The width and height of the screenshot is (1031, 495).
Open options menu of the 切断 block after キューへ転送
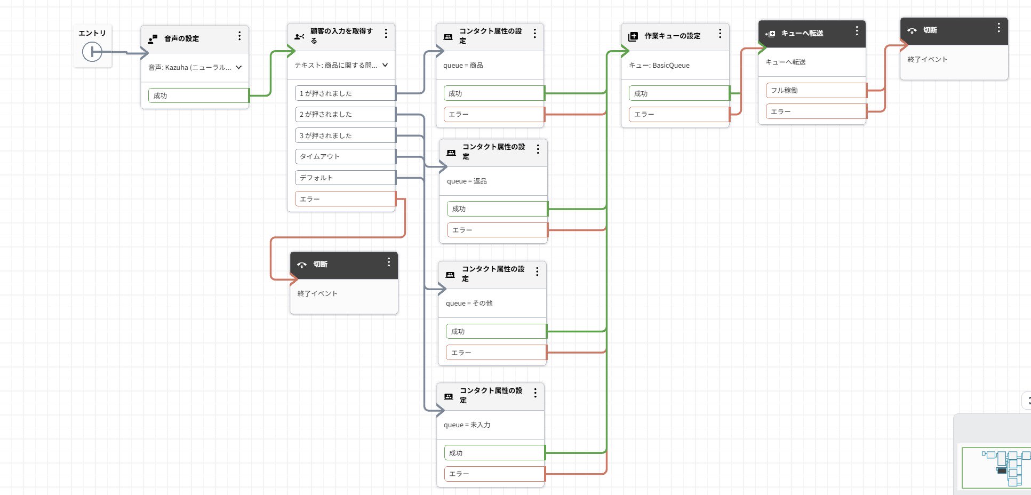(x=999, y=28)
